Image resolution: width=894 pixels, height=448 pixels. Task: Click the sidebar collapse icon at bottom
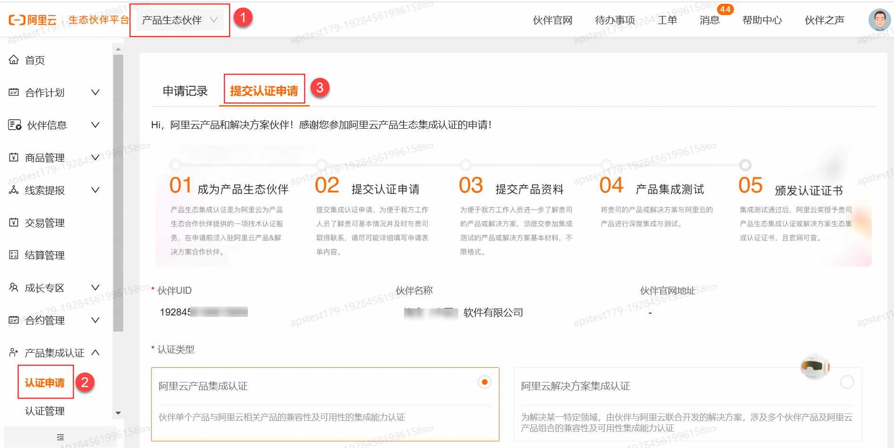pyautogui.click(x=60, y=437)
